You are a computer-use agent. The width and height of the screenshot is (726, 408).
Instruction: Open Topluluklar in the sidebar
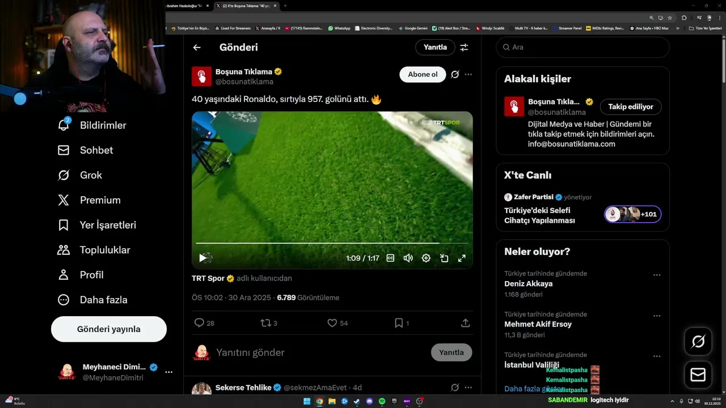pos(94,250)
